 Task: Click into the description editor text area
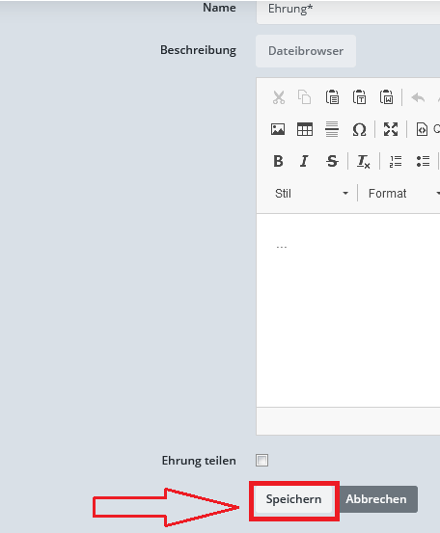click(348, 310)
